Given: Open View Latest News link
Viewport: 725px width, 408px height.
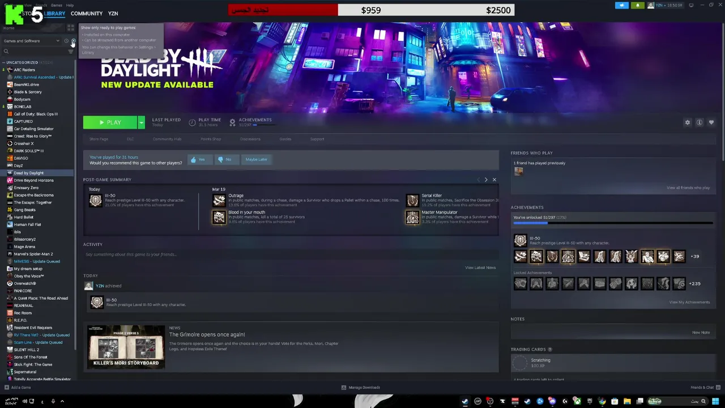Looking at the screenshot, I should point(480,267).
